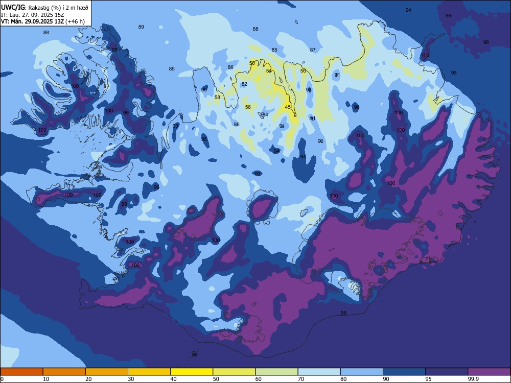511x383 pixels.
Task: Click the humidity value '58' on the map
Action: 217,98
